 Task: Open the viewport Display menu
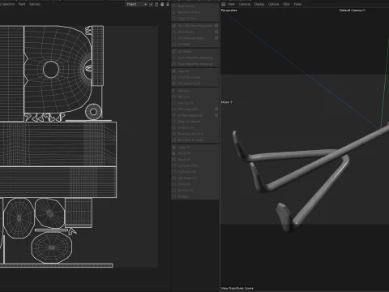[259, 4]
